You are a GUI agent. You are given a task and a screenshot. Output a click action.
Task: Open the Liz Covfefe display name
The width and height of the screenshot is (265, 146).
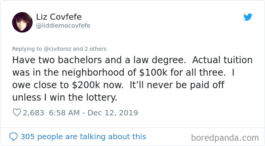tap(59, 17)
